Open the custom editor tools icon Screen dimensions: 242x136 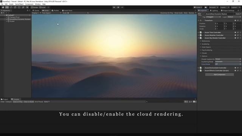27,8
